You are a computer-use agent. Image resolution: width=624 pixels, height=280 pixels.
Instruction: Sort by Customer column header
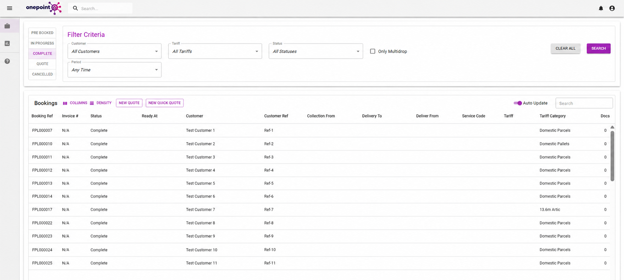point(195,116)
